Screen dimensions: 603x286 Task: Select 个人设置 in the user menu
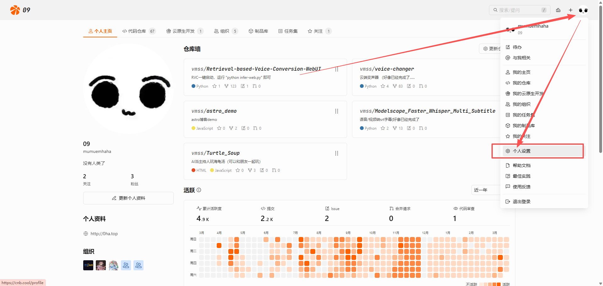coord(521,151)
